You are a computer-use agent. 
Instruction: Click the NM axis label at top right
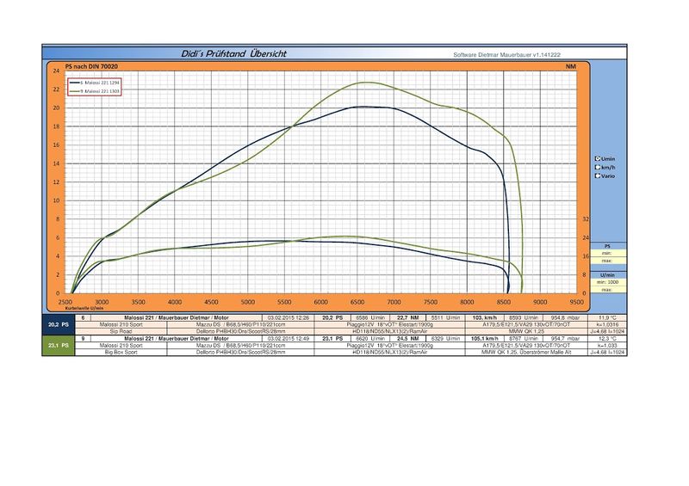pos(570,65)
